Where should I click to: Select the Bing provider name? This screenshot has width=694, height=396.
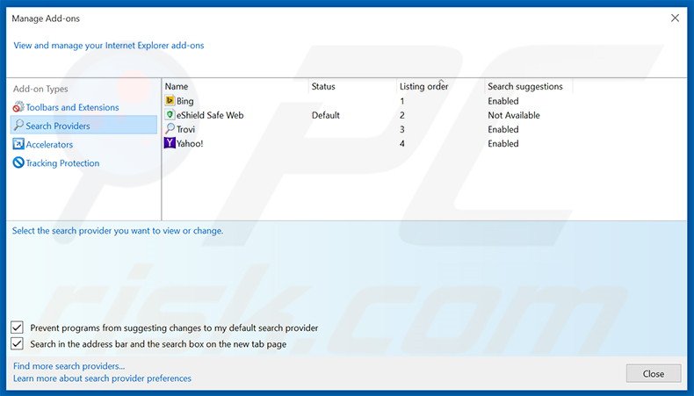pyautogui.click(x=185, y=101)
